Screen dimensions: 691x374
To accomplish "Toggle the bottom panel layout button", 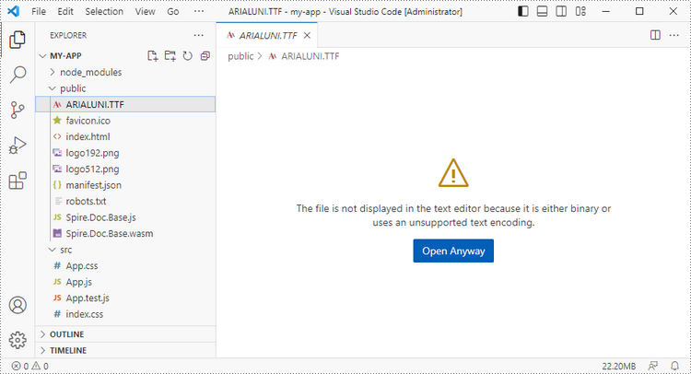I will pyautogui.click(x=543, y=12).
